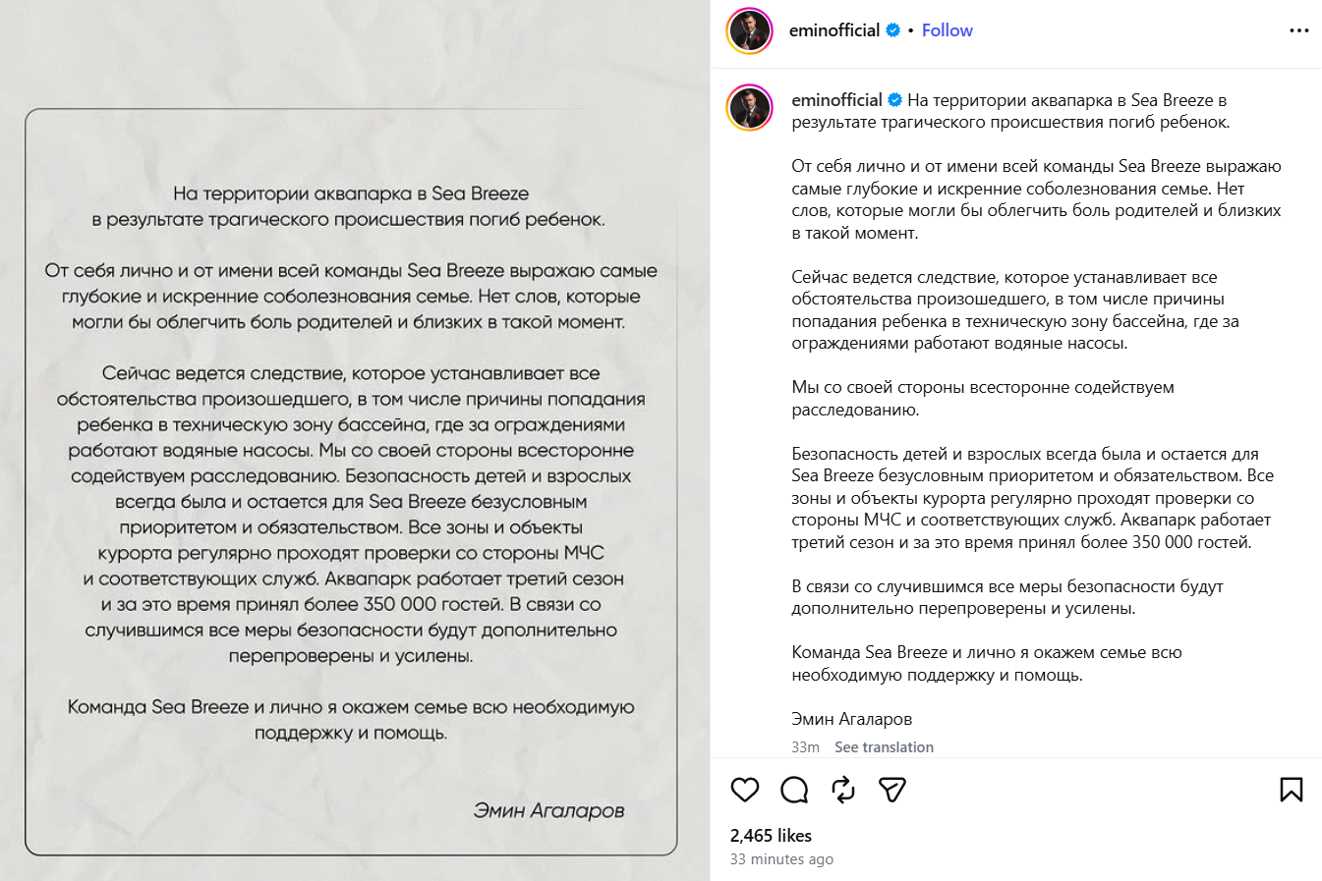This screenshot has height=881, width=1322.
Task: Click the Эмин Агаларов signature in image
Action: tap(548, 810)
